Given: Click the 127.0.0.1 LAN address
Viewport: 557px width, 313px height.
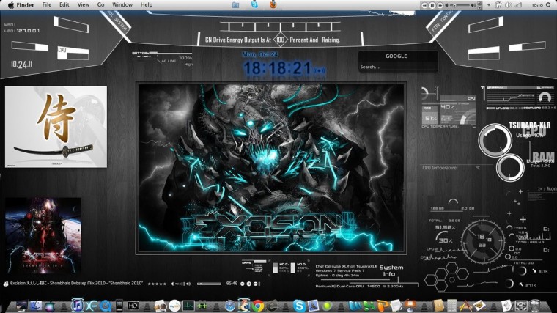Looking at the screenshot, I should point(28,31).
